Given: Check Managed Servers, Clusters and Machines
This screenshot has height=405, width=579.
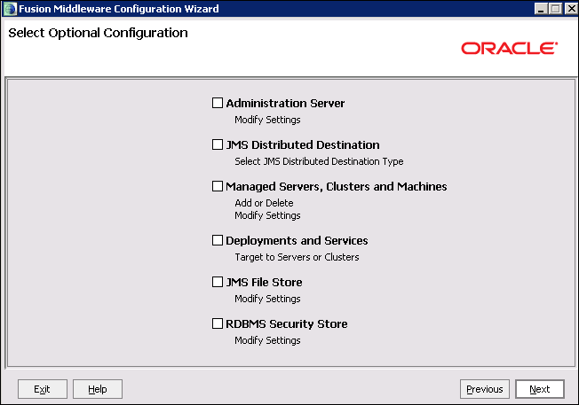Looking at the screenshot, I should pos(218,186).
